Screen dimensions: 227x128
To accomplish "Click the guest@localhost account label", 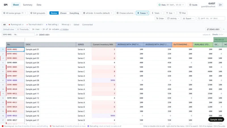I will pyautogui.click(x=208, y=7).
